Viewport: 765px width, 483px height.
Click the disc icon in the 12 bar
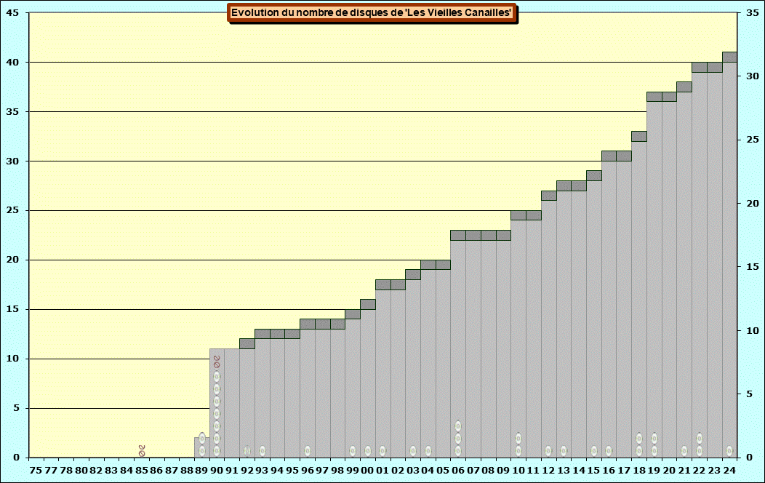(x=548, y=451)
